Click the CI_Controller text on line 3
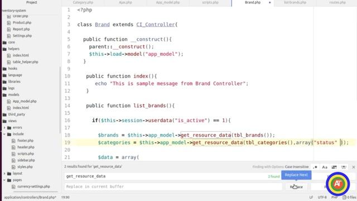357x201 pixels. [156, 25]
